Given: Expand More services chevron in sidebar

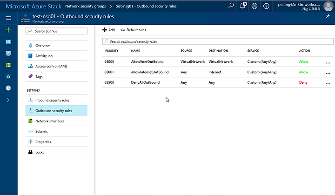Looking at the screenshot, I should point(8,100).
